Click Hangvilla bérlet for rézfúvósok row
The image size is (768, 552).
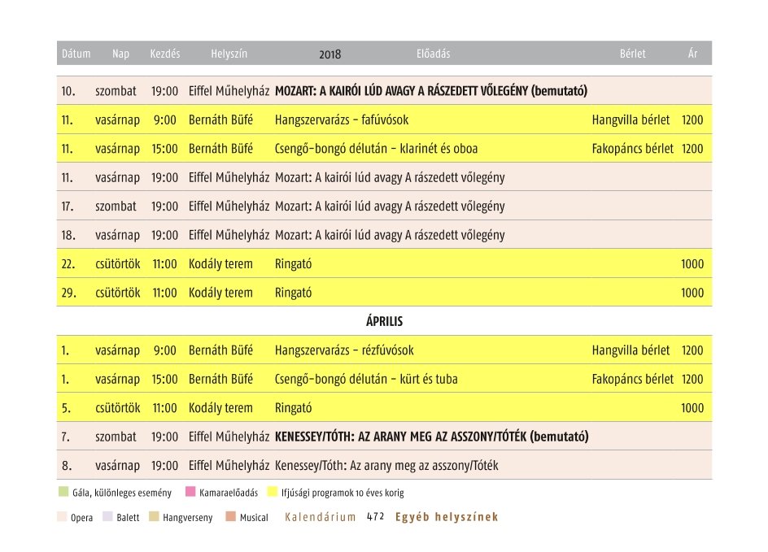coord(631,350)
